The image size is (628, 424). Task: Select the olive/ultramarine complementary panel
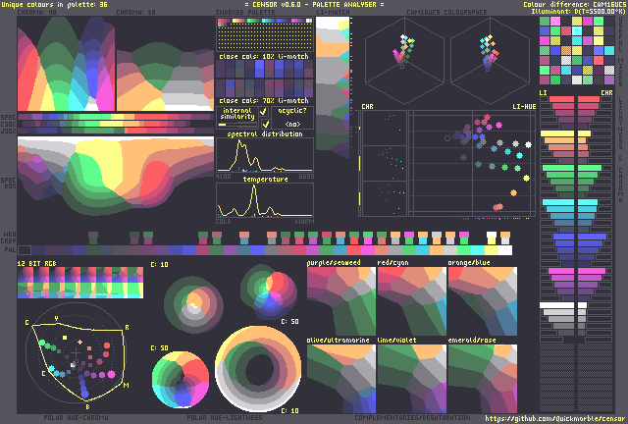tap(341, 379)
